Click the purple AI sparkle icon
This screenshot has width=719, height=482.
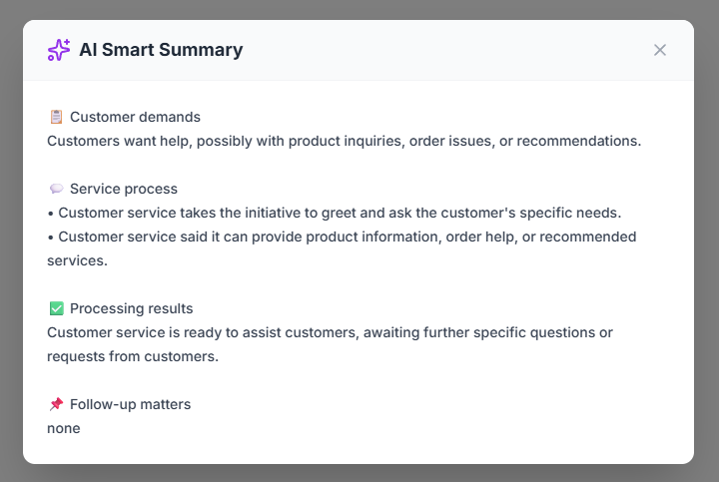[x=59, y=50]
